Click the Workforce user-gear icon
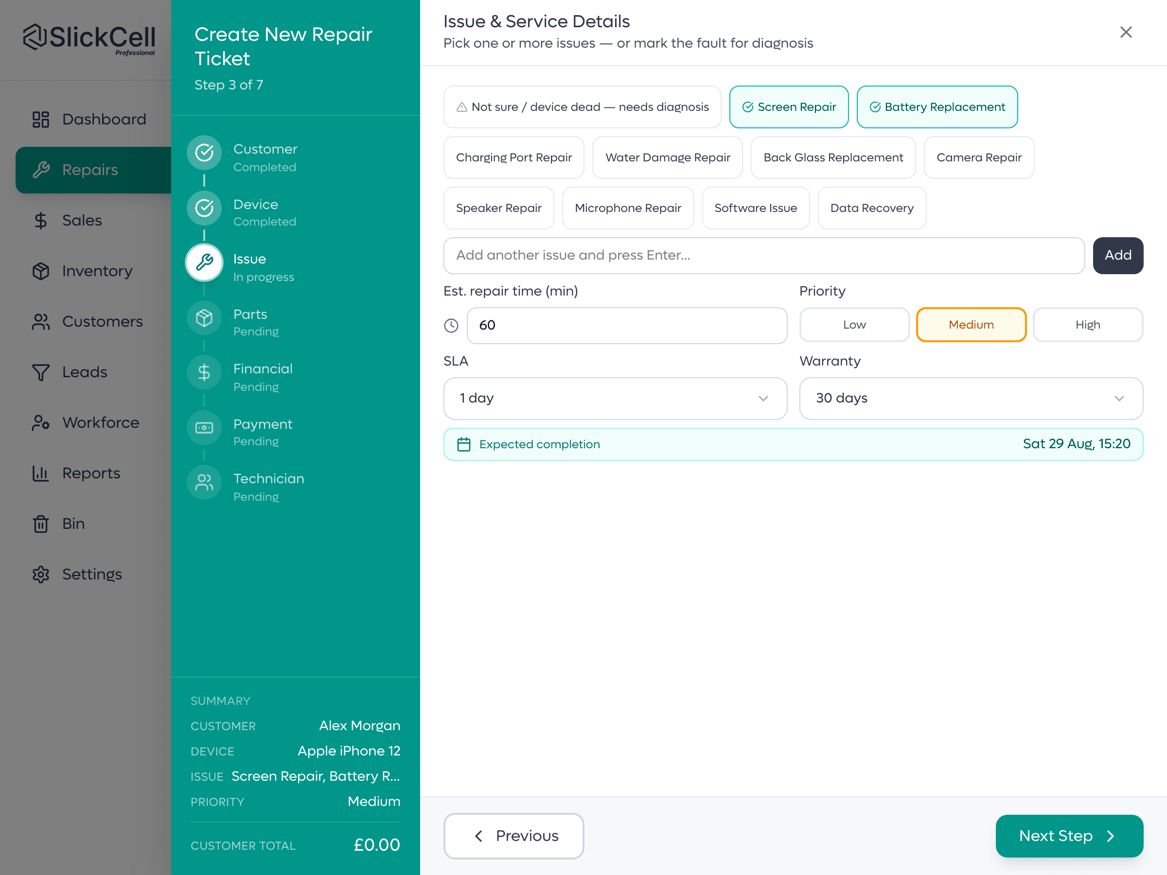The image size is (1167, 875). click(41, 422)
